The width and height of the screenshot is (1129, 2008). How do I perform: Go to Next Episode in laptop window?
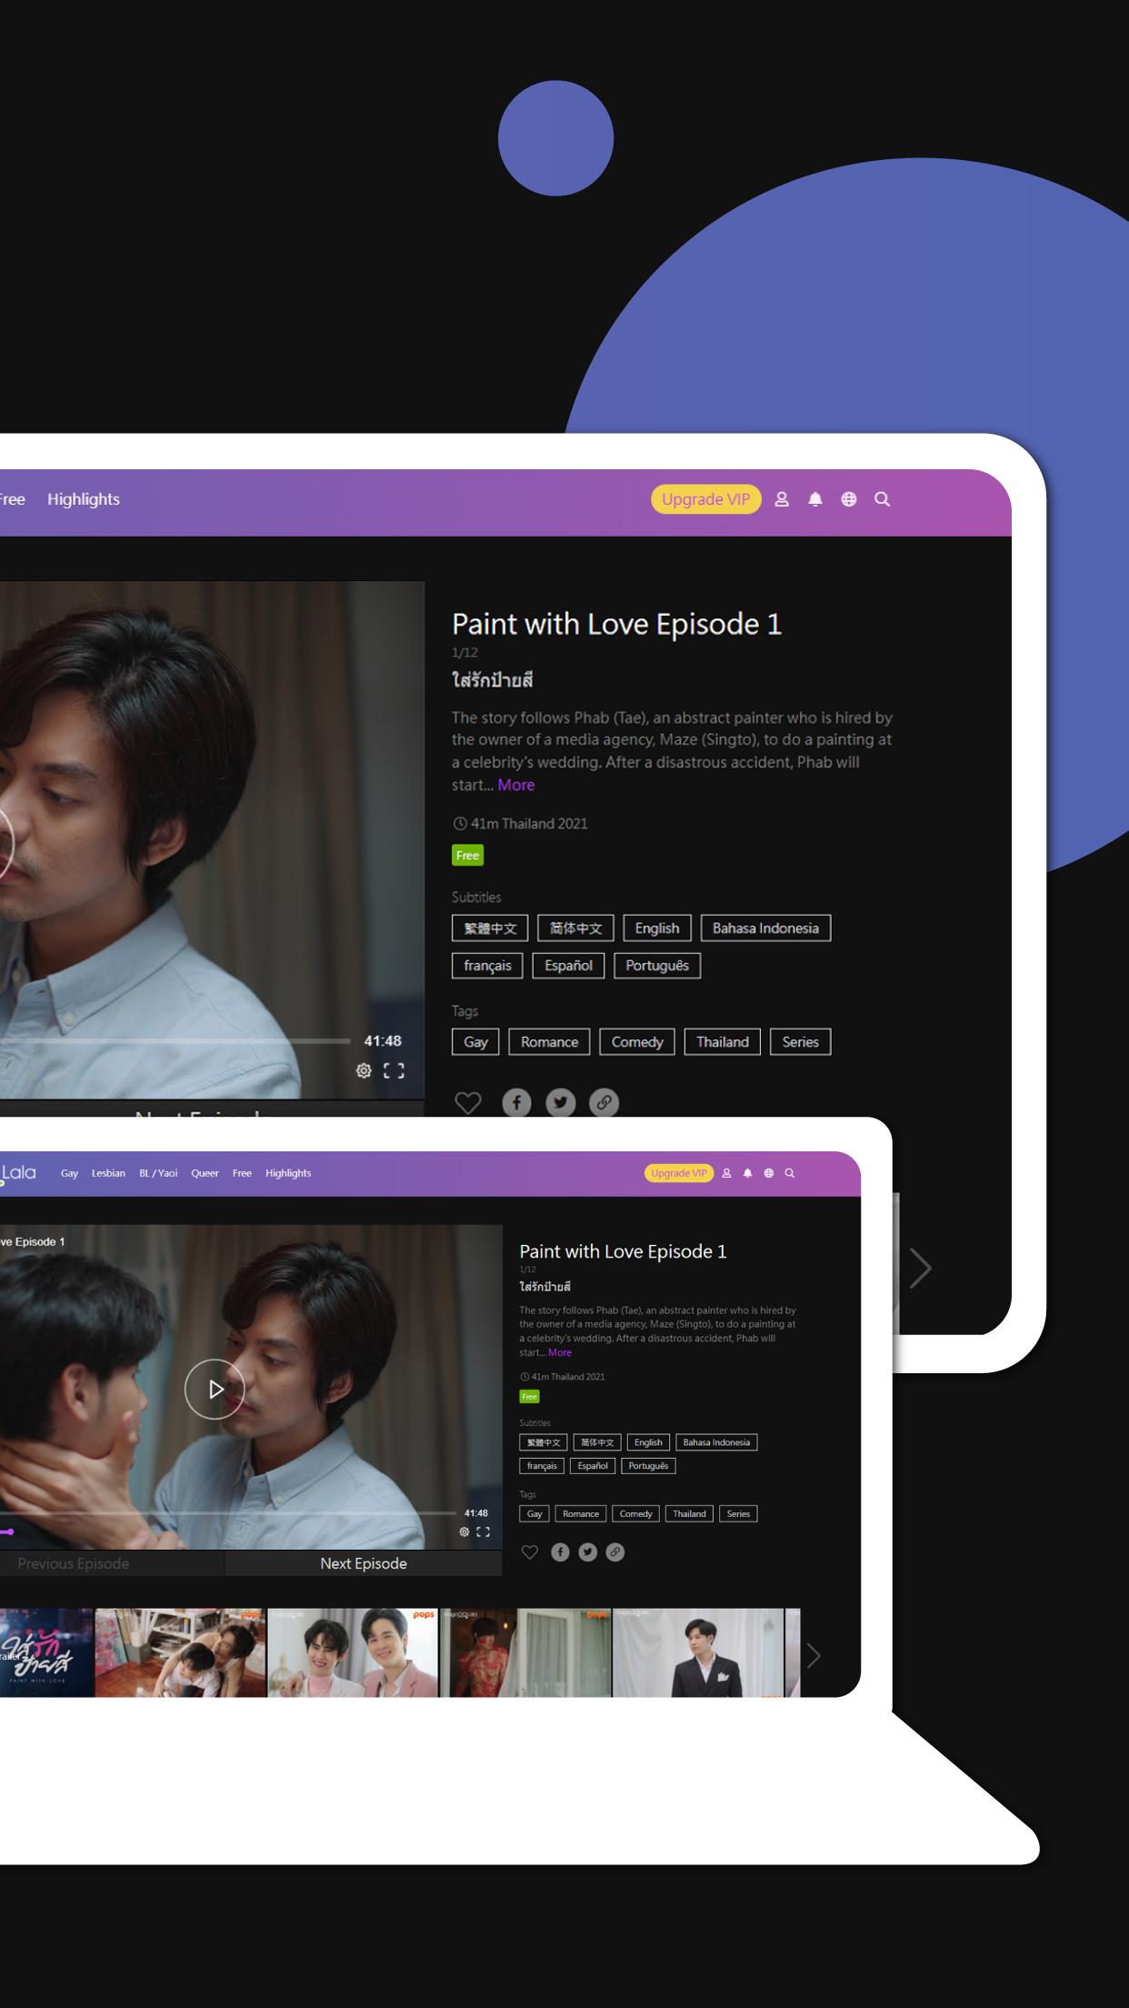point(364,1563)
